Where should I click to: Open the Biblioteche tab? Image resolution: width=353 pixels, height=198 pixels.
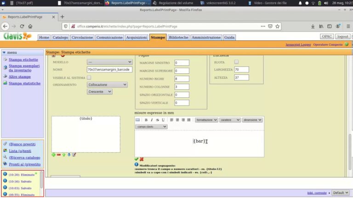[x=178, y=38]
